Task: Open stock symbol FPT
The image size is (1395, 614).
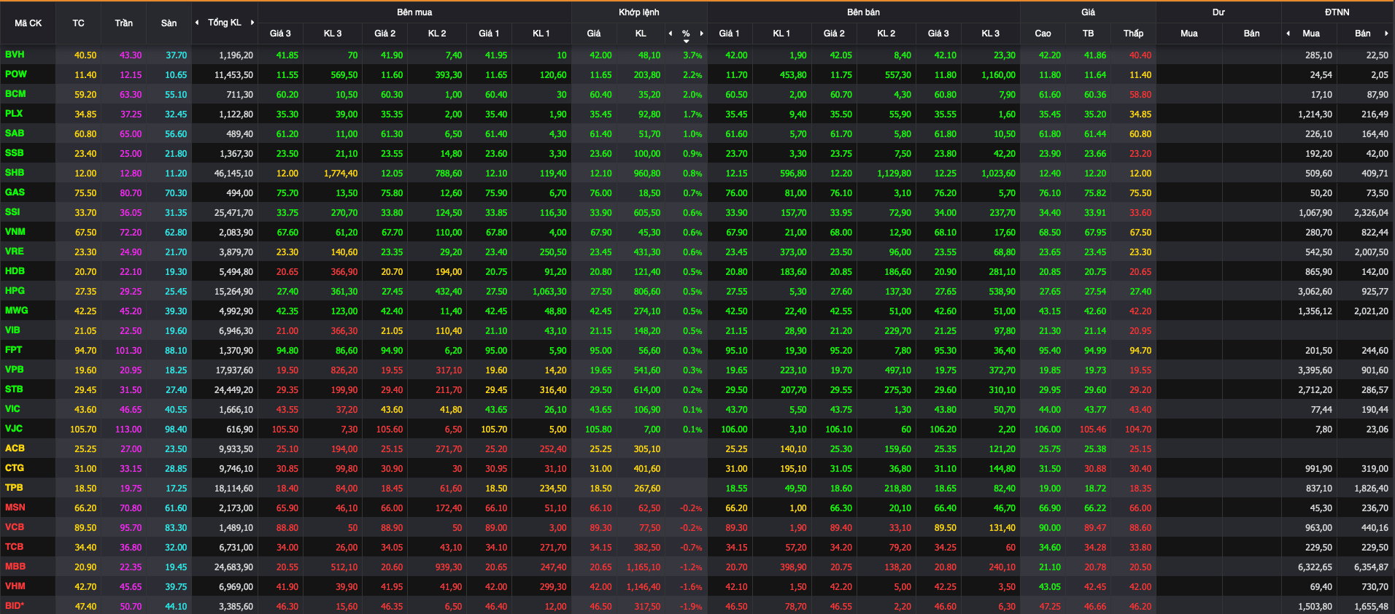Action: 14,350
